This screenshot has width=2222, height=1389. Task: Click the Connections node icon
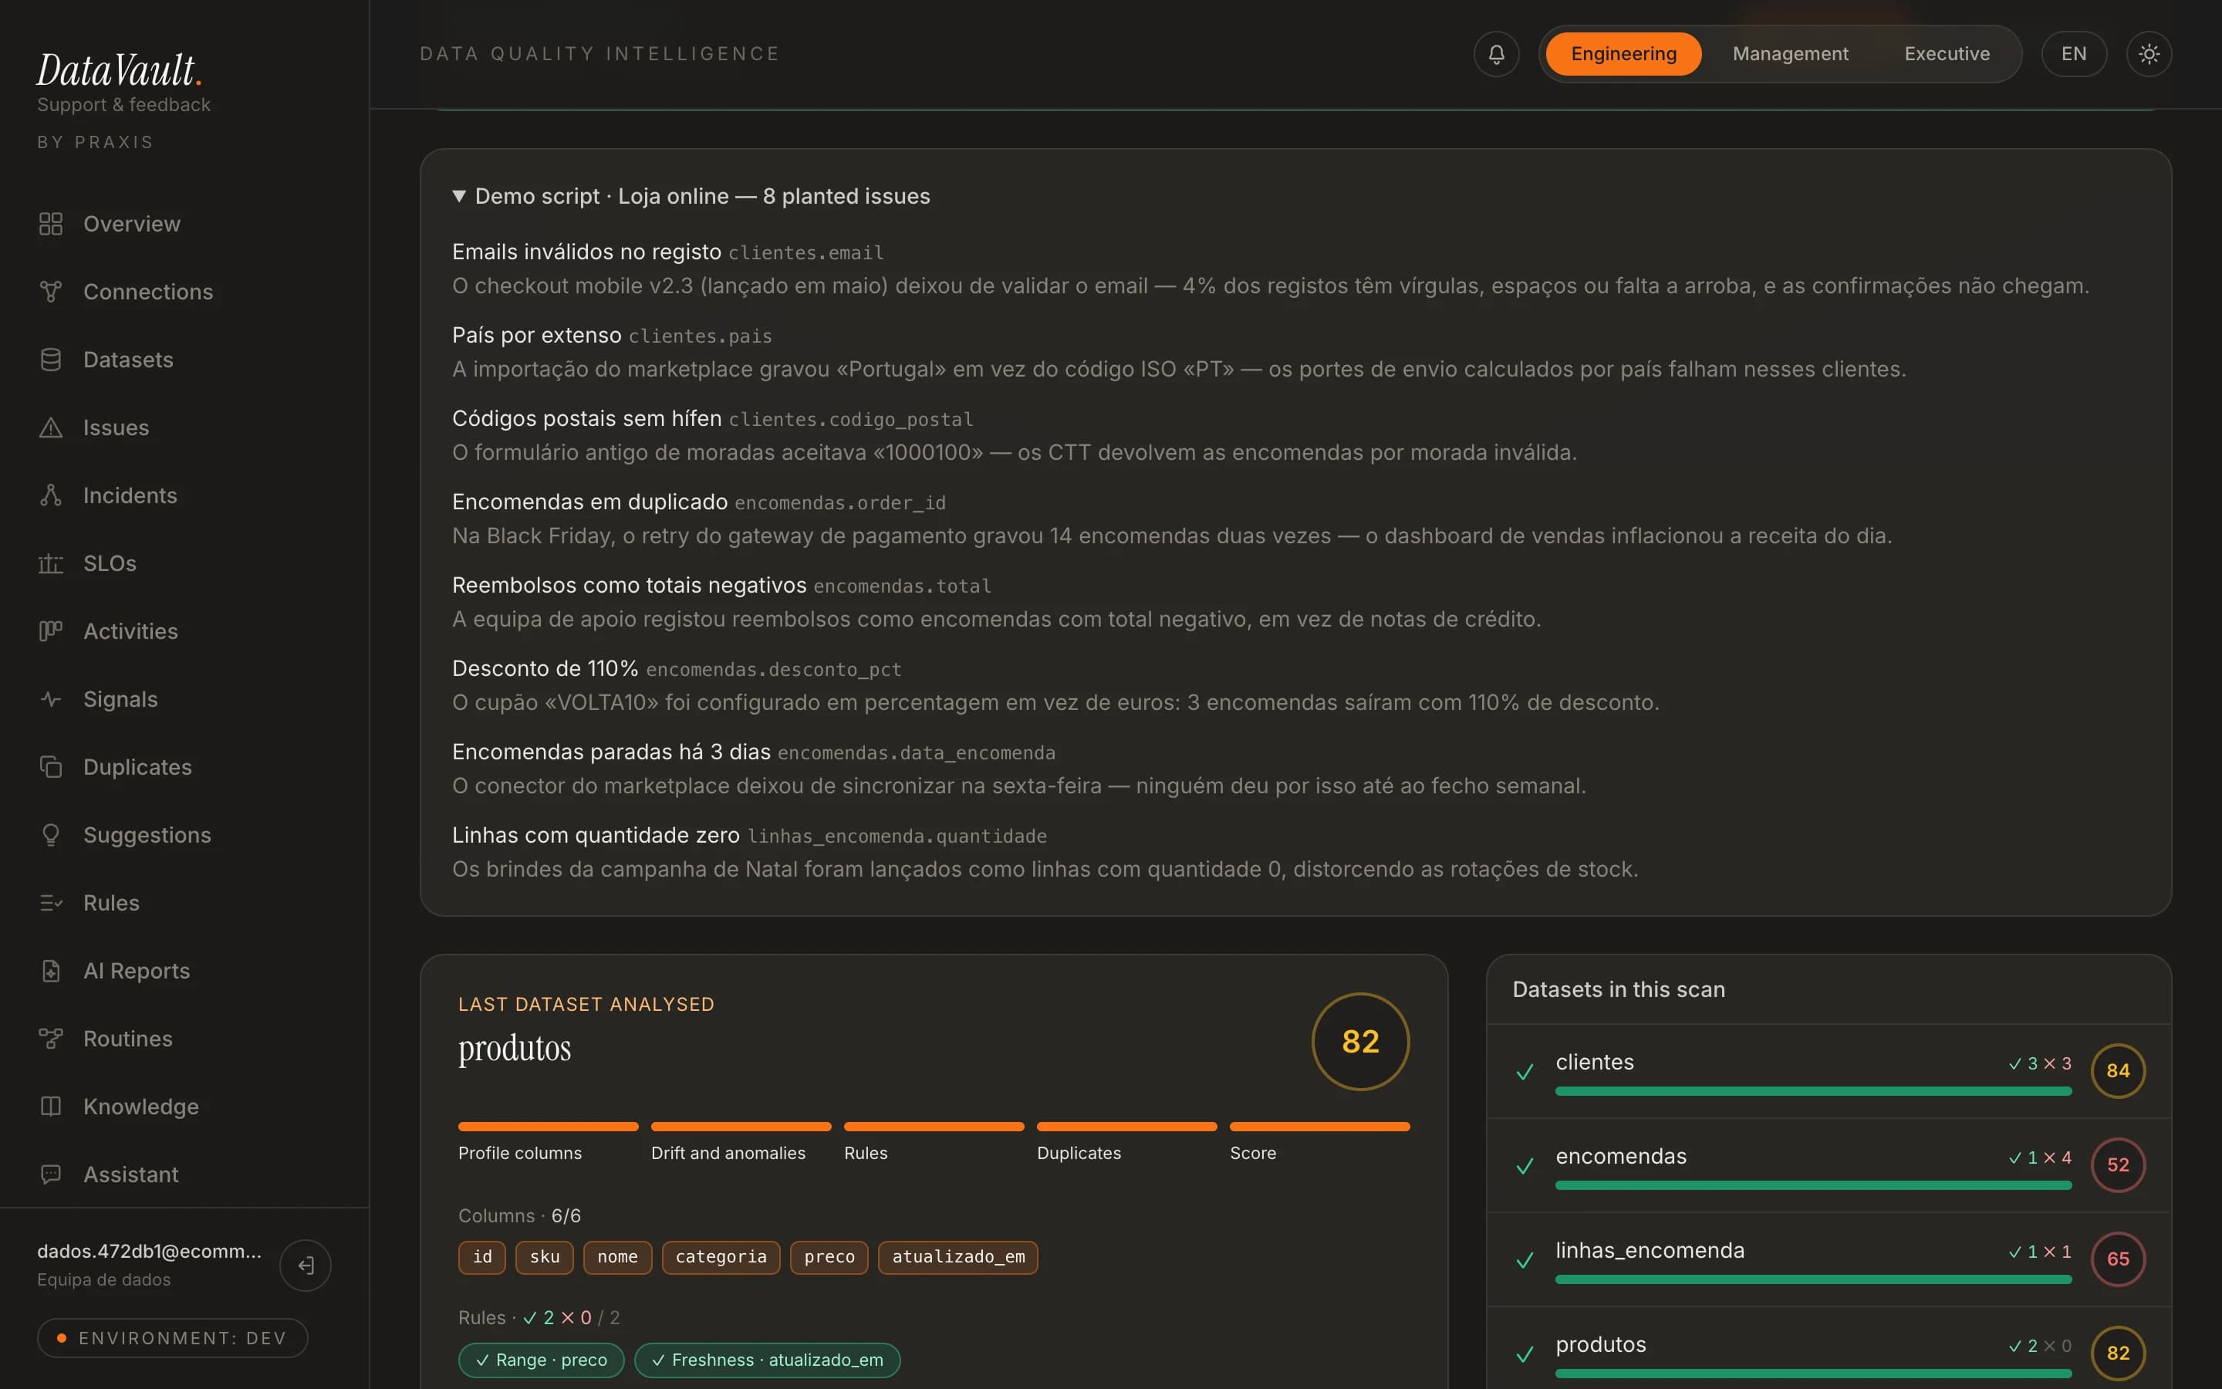pyautogui.click(x=50, y=291)
